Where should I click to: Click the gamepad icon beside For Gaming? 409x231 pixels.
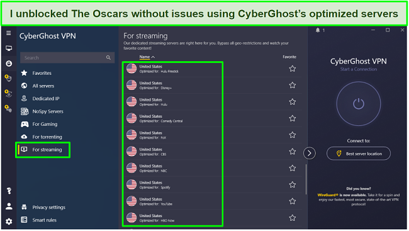click(x=25, y=124)
